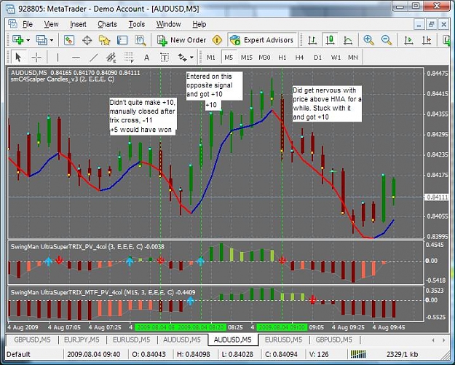Open the View menu

tap(51, 24)
